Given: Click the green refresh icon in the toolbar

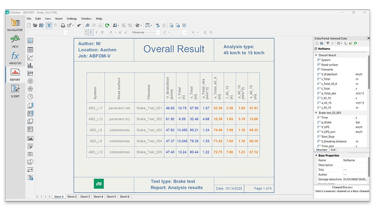Looking at the screenshot, I should point(107,25).
